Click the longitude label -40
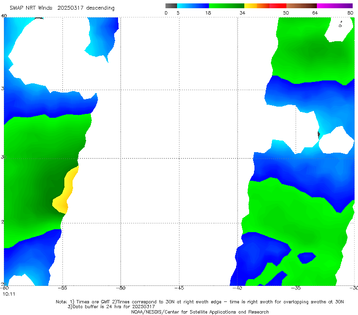Image resolution: width=358 pixels, height=315 pixels. coord(238,288)
